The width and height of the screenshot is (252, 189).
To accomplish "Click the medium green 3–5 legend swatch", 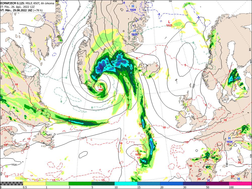I will click(80, 183).
